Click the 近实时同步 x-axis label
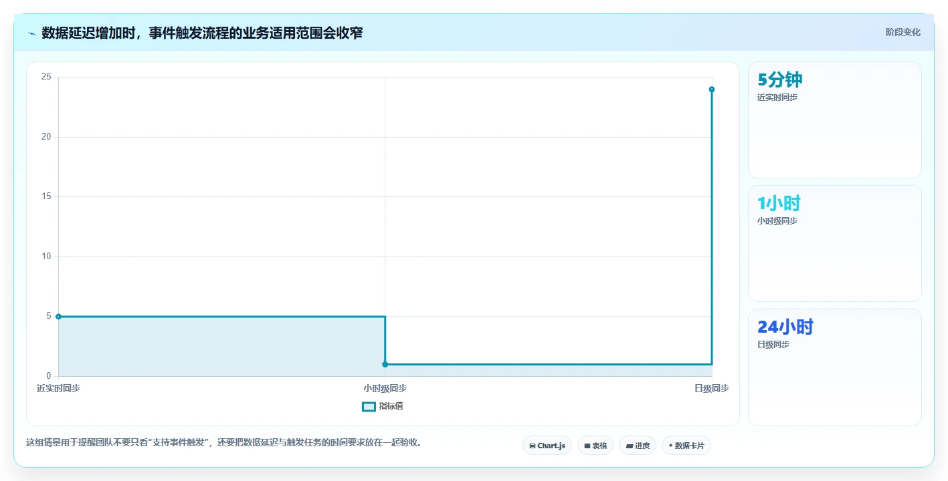 pyautogui.click(x=59, y=388)
